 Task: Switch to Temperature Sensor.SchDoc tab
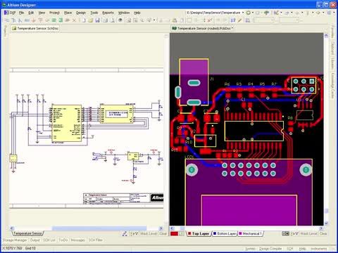pyautogui.click(x=35, y=28)
